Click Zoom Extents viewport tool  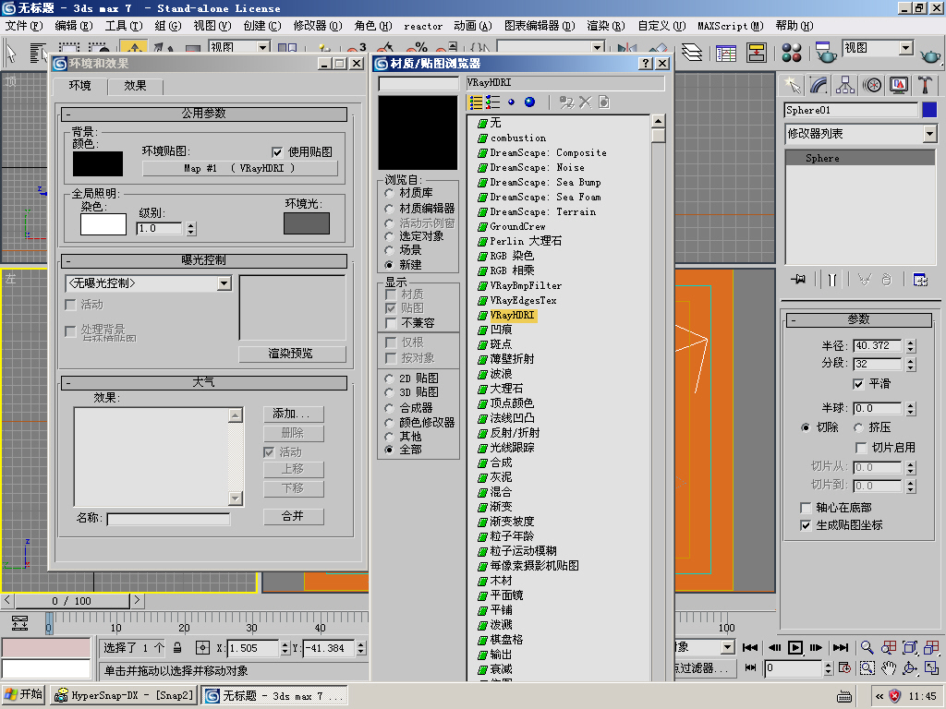(910, 647)
